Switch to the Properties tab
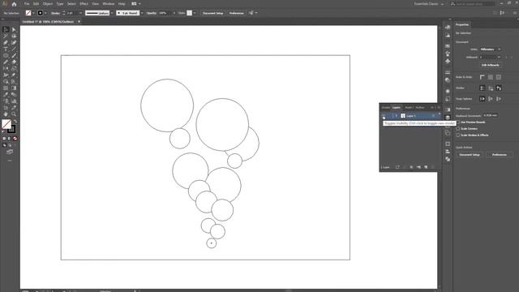This screenshot has height=292, width=519. point(461,24)
